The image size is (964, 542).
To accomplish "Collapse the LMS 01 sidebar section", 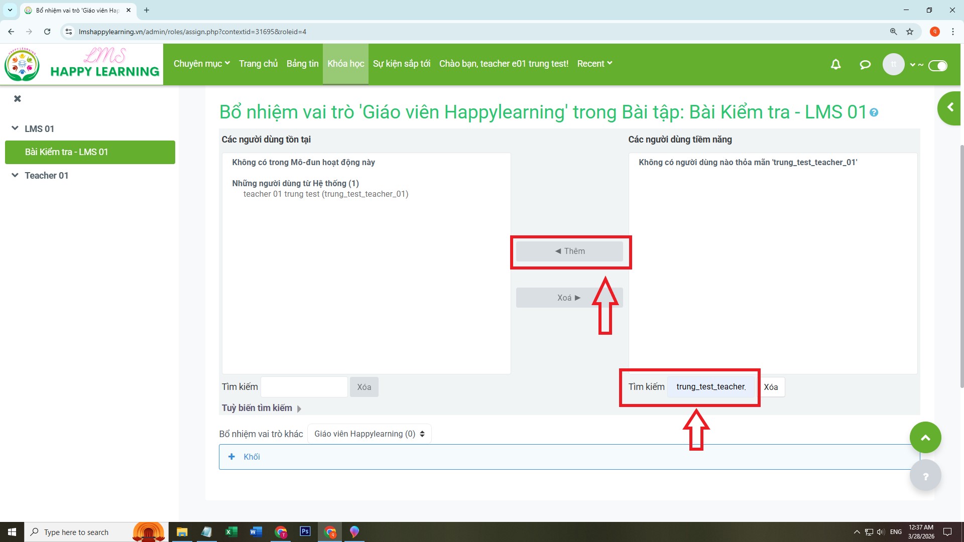I will [15, 128].
